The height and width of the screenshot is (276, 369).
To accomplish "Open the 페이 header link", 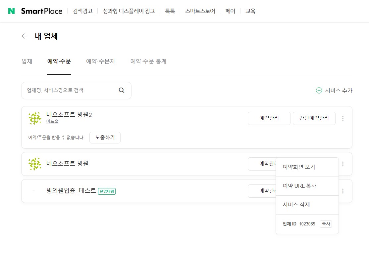I will pyautogui.click(x=230, y=11).
